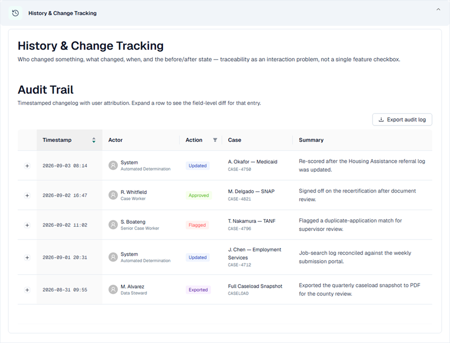
Task: Click S. Boateng's avatar icon
Action: [x=113, y=225]
